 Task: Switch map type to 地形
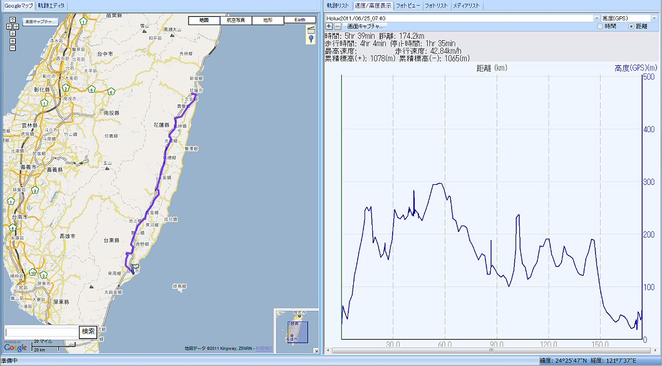268,20
